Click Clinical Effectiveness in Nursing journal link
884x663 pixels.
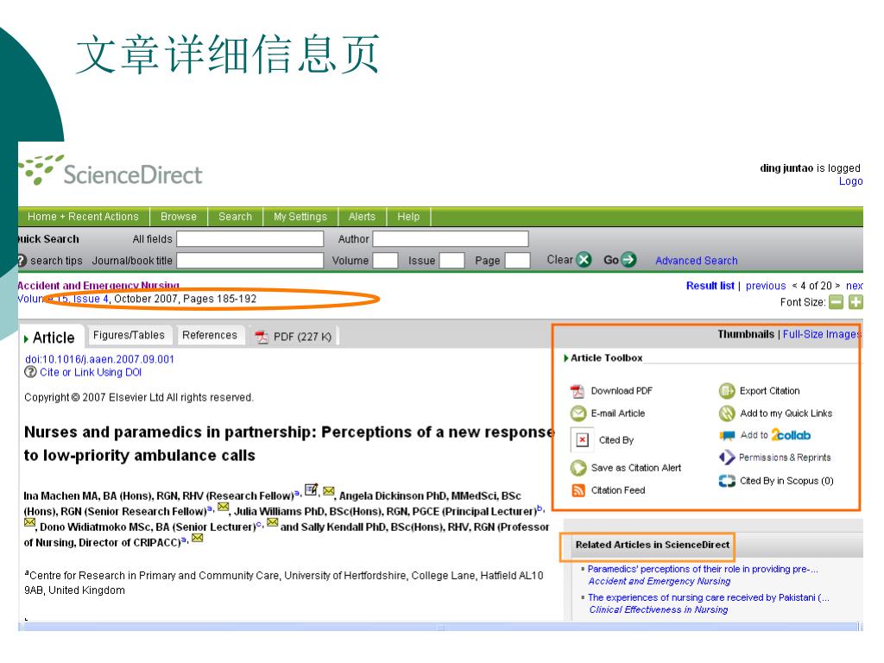pyautogui.click(x=659, y=609)
